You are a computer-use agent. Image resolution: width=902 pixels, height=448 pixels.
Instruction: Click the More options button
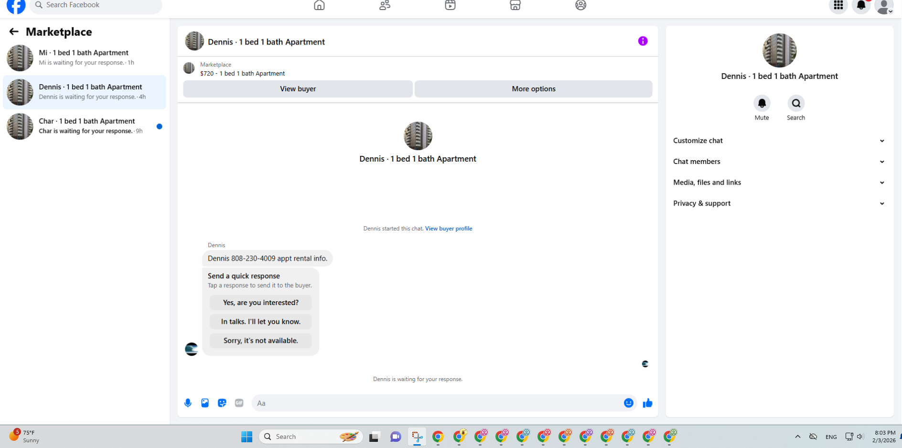[533, 89]
